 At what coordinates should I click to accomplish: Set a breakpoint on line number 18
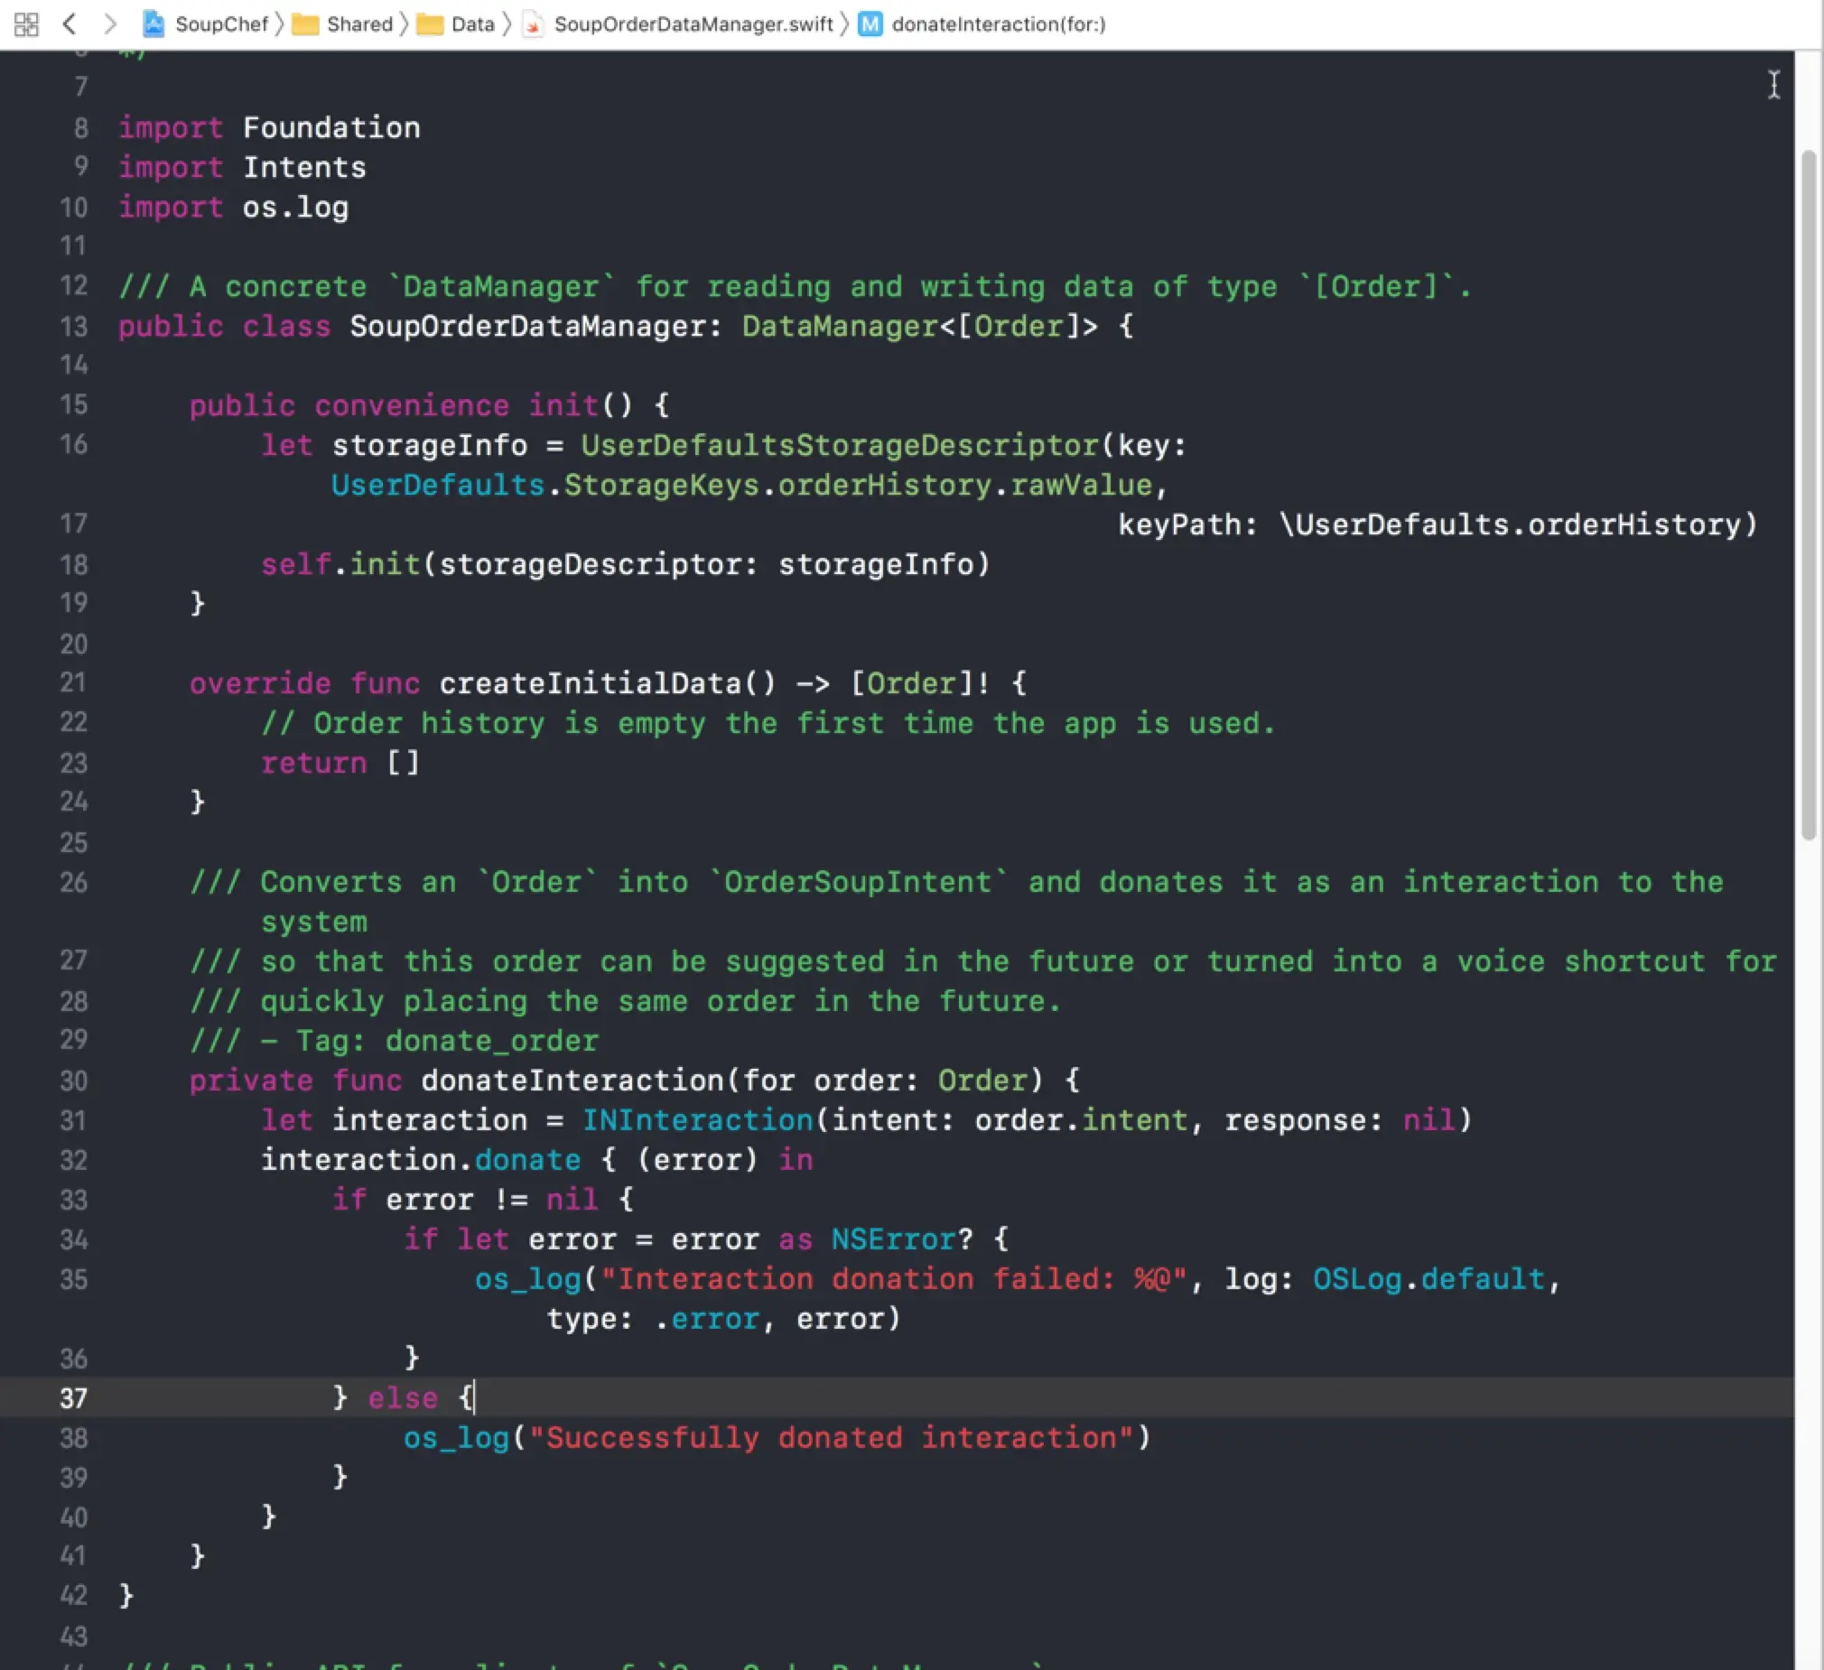click(73, 564)
